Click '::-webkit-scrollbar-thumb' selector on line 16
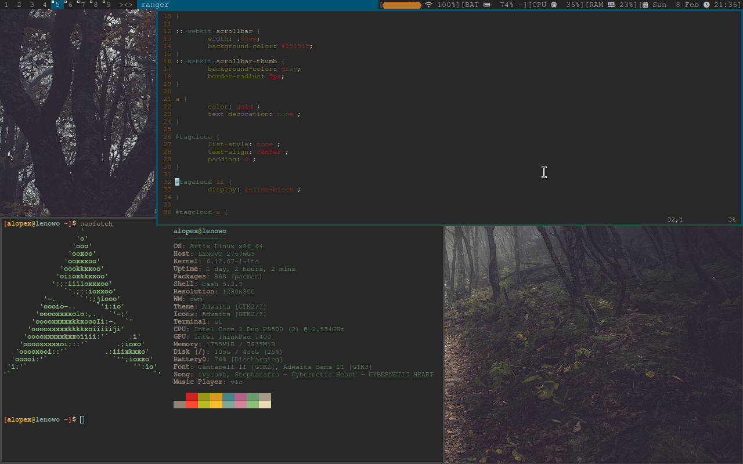The height and width of the screenshot is (464, 743). [226, 61]
